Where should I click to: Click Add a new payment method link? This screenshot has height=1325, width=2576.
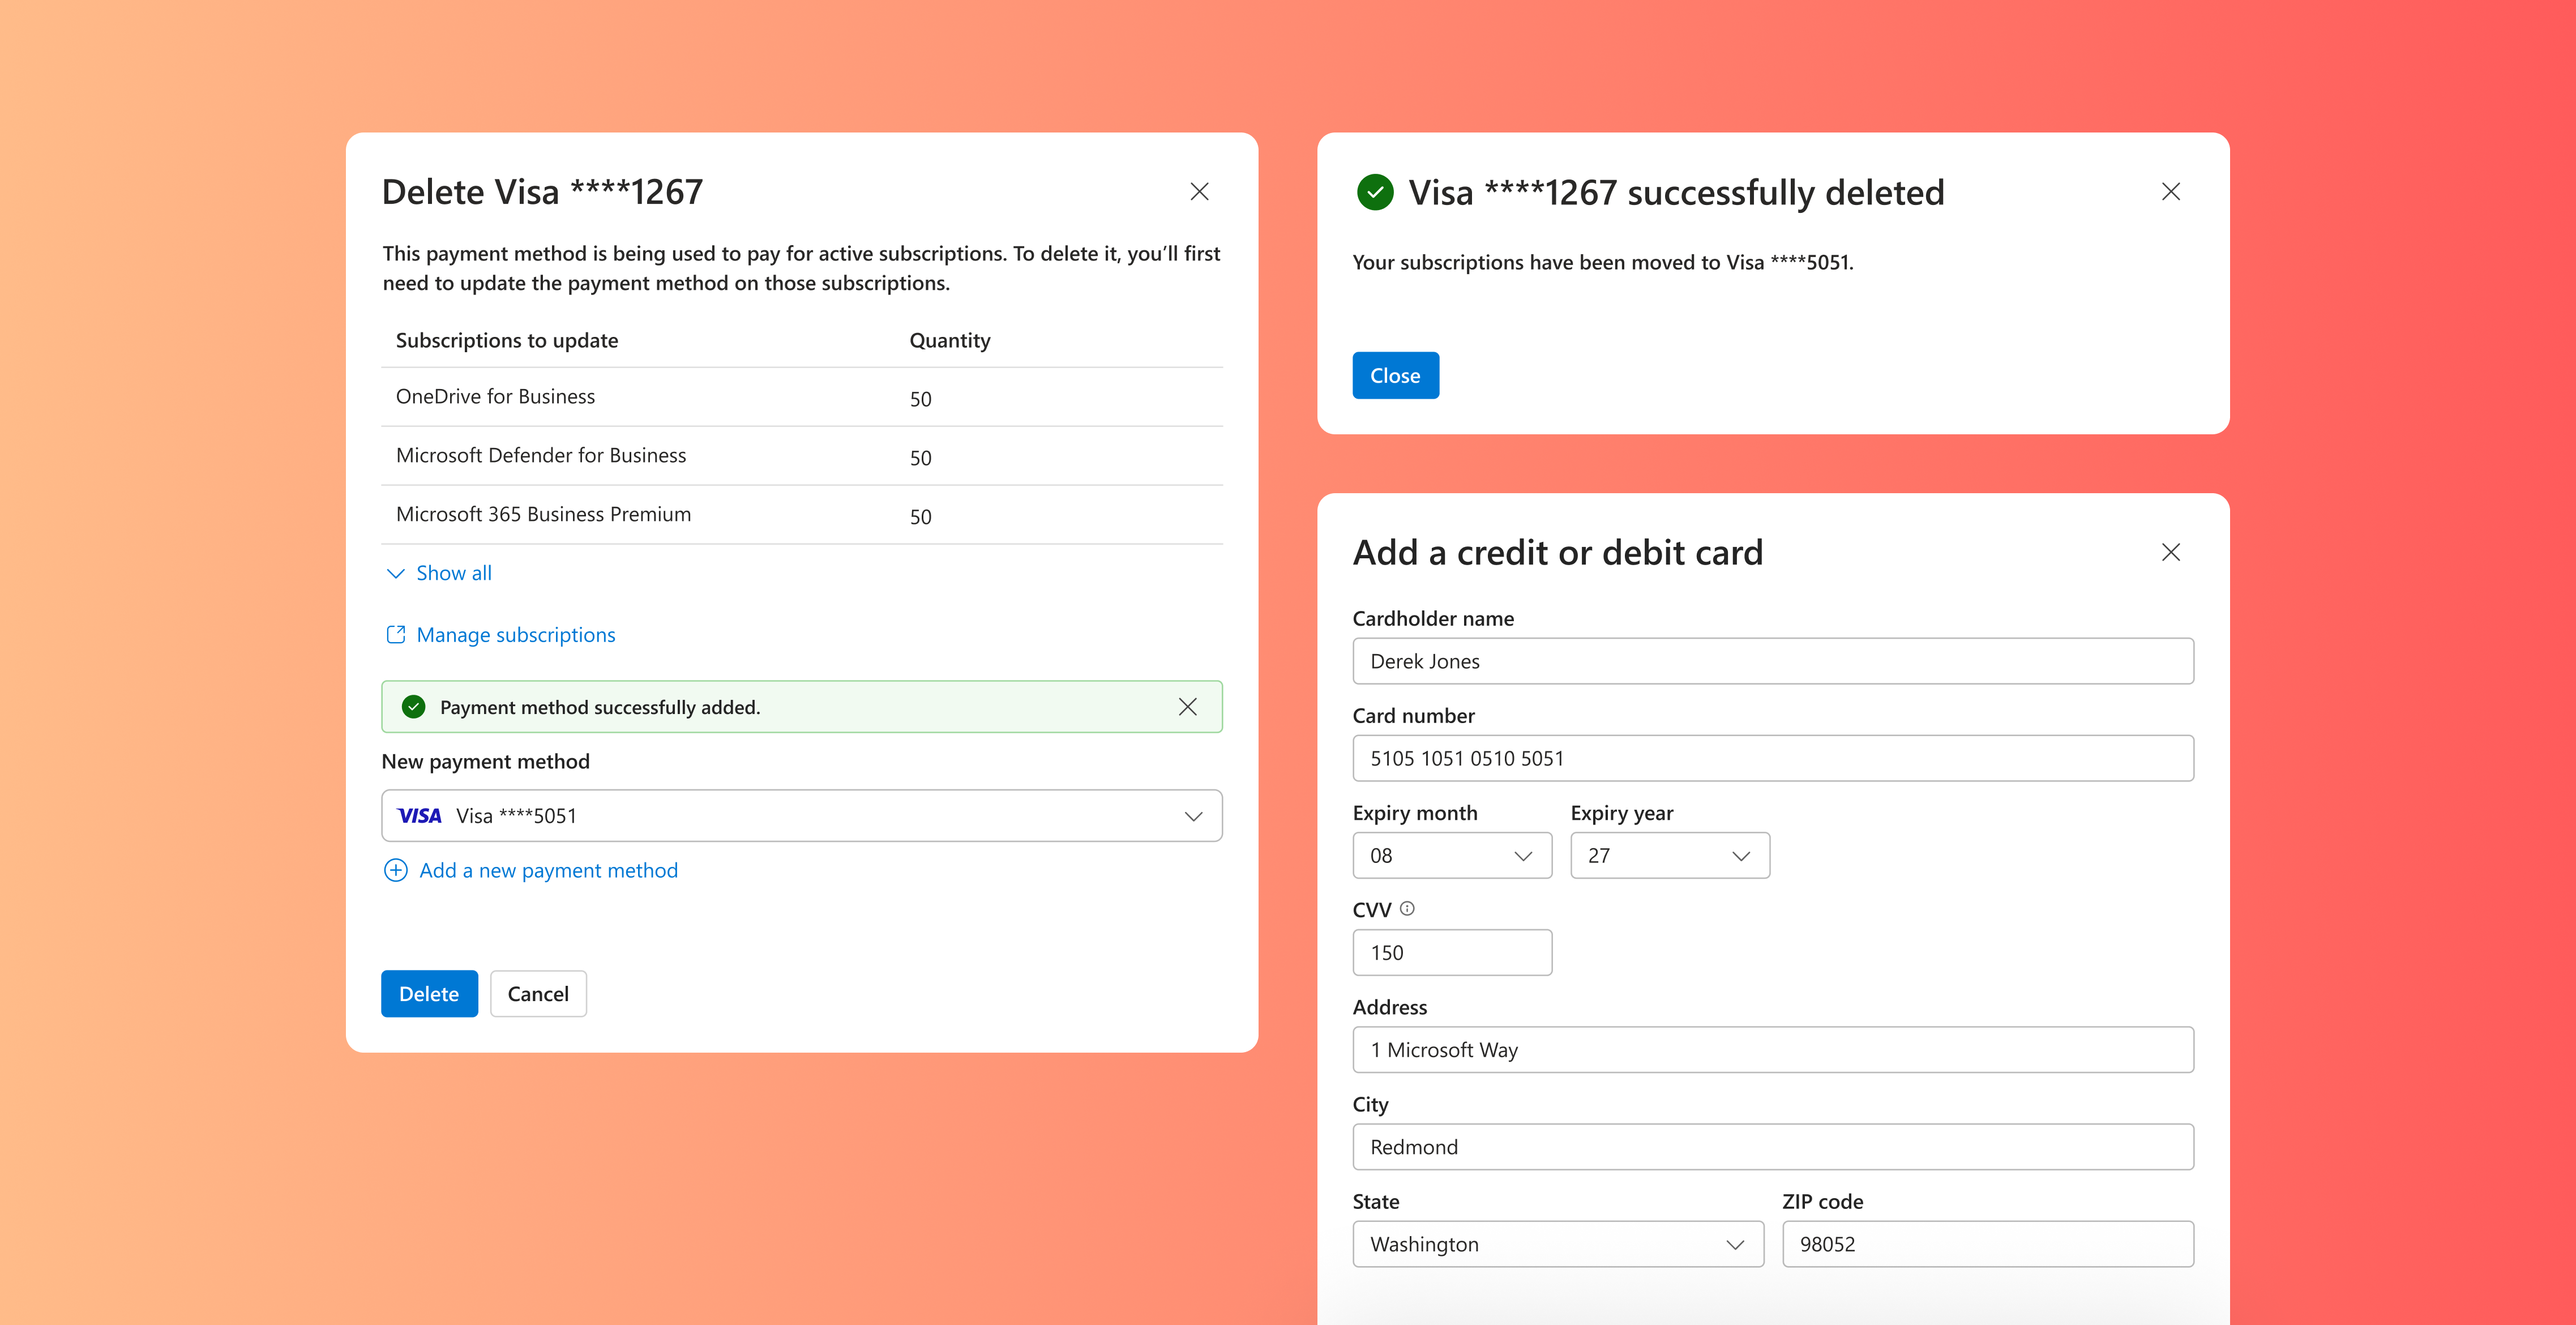click(x=548, y=870)
